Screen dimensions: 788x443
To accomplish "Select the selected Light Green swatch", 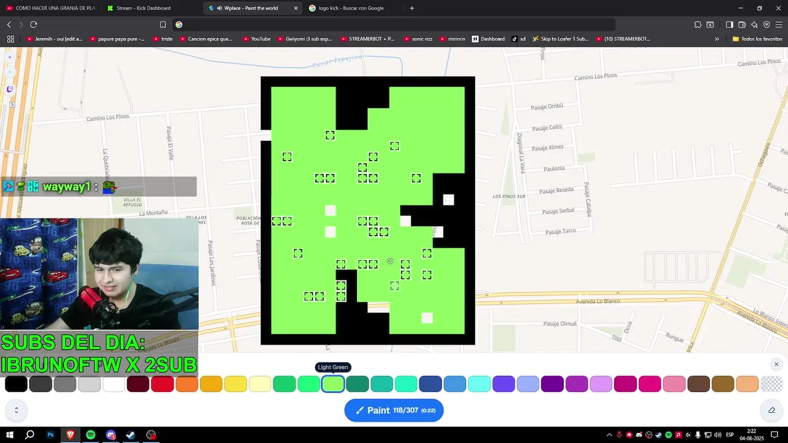I will (x=333, y=384).
